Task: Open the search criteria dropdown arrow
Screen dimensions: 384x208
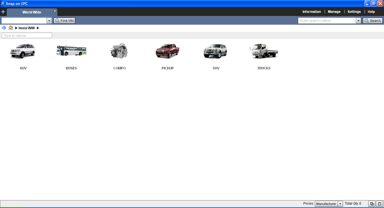Action: pos(358,21)
